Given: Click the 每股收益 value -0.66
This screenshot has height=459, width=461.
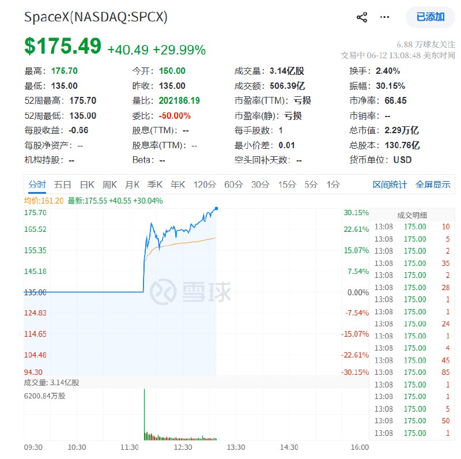Looking at the screenshot, I should pyautogui.click(x=78, y=130).
